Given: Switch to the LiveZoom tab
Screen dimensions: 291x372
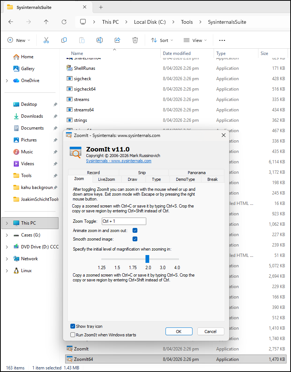Looking at the screenshot, I should (x=107, y=179).
